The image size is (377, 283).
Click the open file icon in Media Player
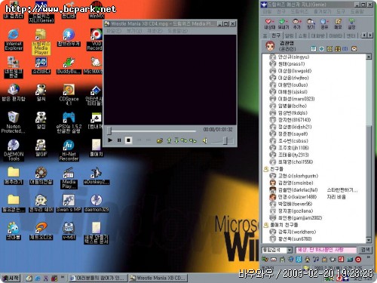point(160,140)
